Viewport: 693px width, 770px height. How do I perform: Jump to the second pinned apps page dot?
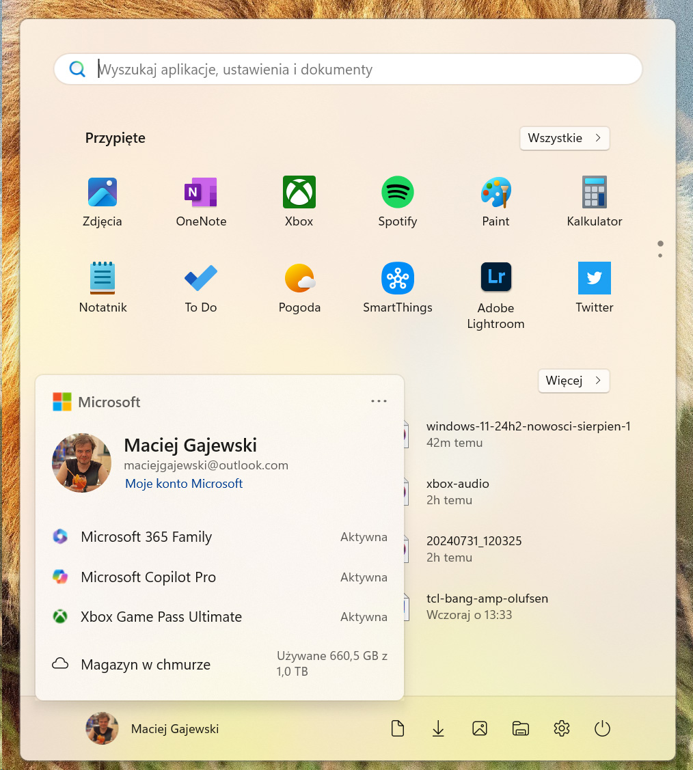coord(660,256)
